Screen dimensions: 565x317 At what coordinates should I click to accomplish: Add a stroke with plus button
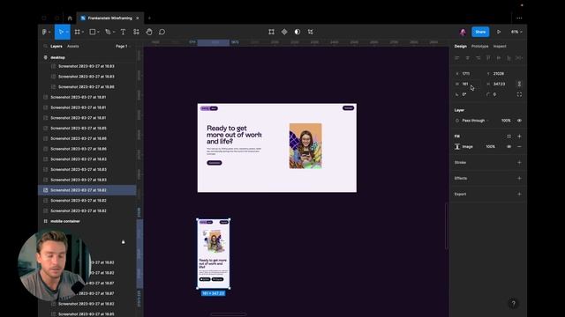[x=519, y=162]
